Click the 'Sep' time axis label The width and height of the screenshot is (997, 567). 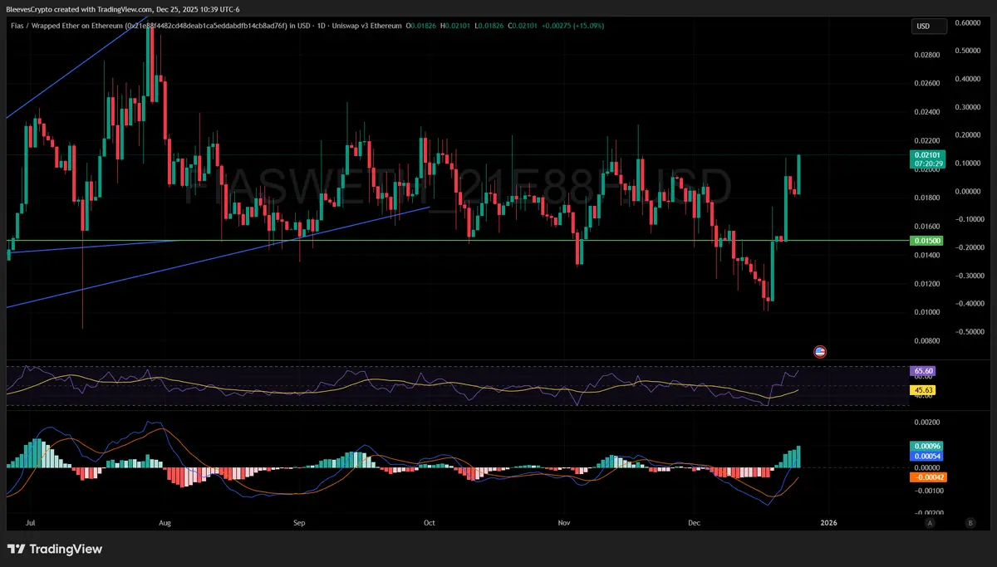point(300,524)
